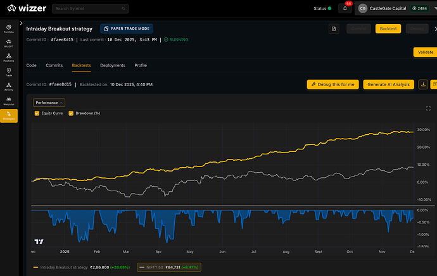Click the header commit ID #faee8d15

tap(62, 39)
